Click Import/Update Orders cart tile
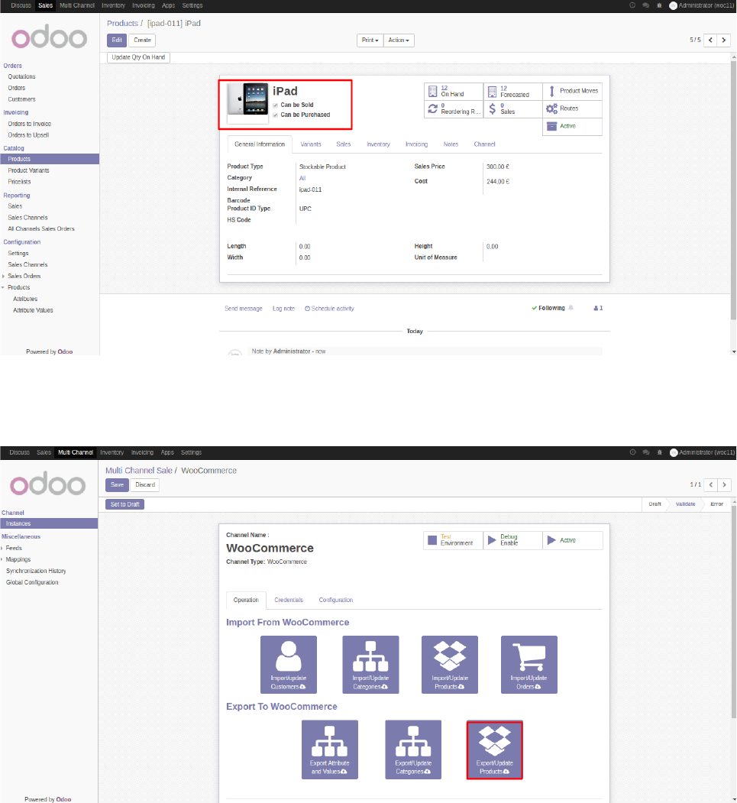The image size is (737, 803). click(529, 665)
